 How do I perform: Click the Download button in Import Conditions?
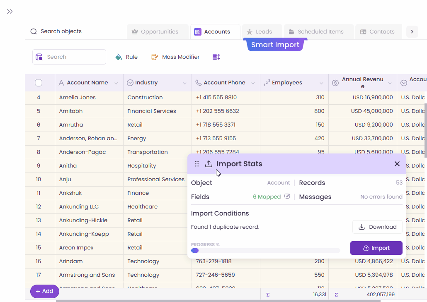coord(377,227)
